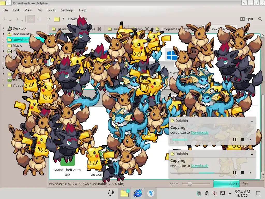The width and height of the screenshot is (265, 199).
Task: Minimize the upper Dolphin copying notification
Action: [x=252, y=121]
